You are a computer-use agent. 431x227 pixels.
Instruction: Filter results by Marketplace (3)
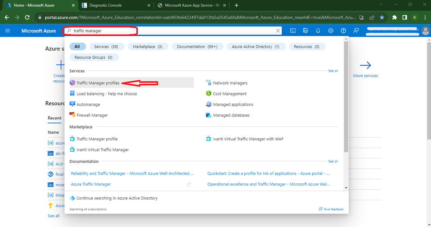148,47
